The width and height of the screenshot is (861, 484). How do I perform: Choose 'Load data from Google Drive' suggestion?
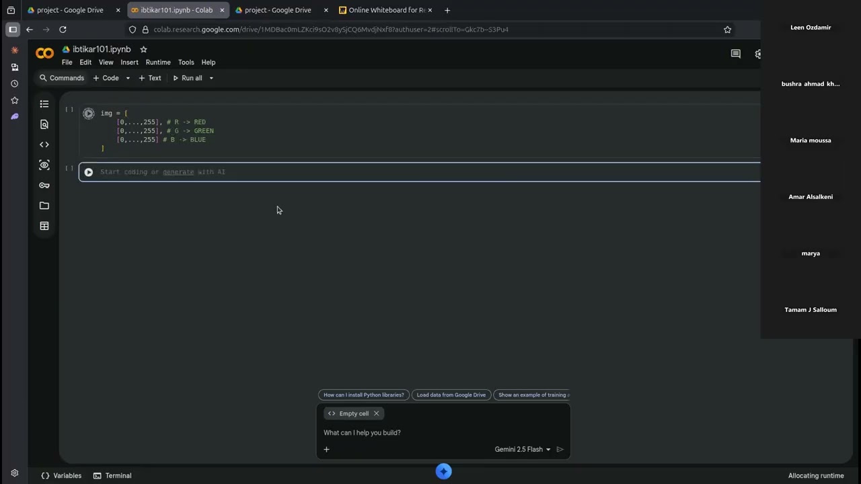pyautogui.click(x=451, y=395)
